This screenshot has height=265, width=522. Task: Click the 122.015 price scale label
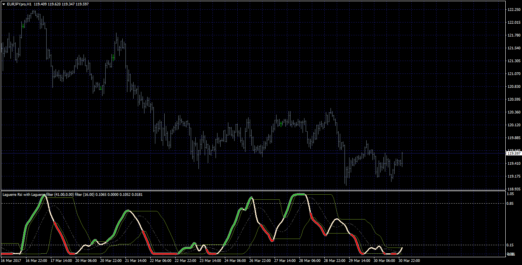[x=513, y=23]
